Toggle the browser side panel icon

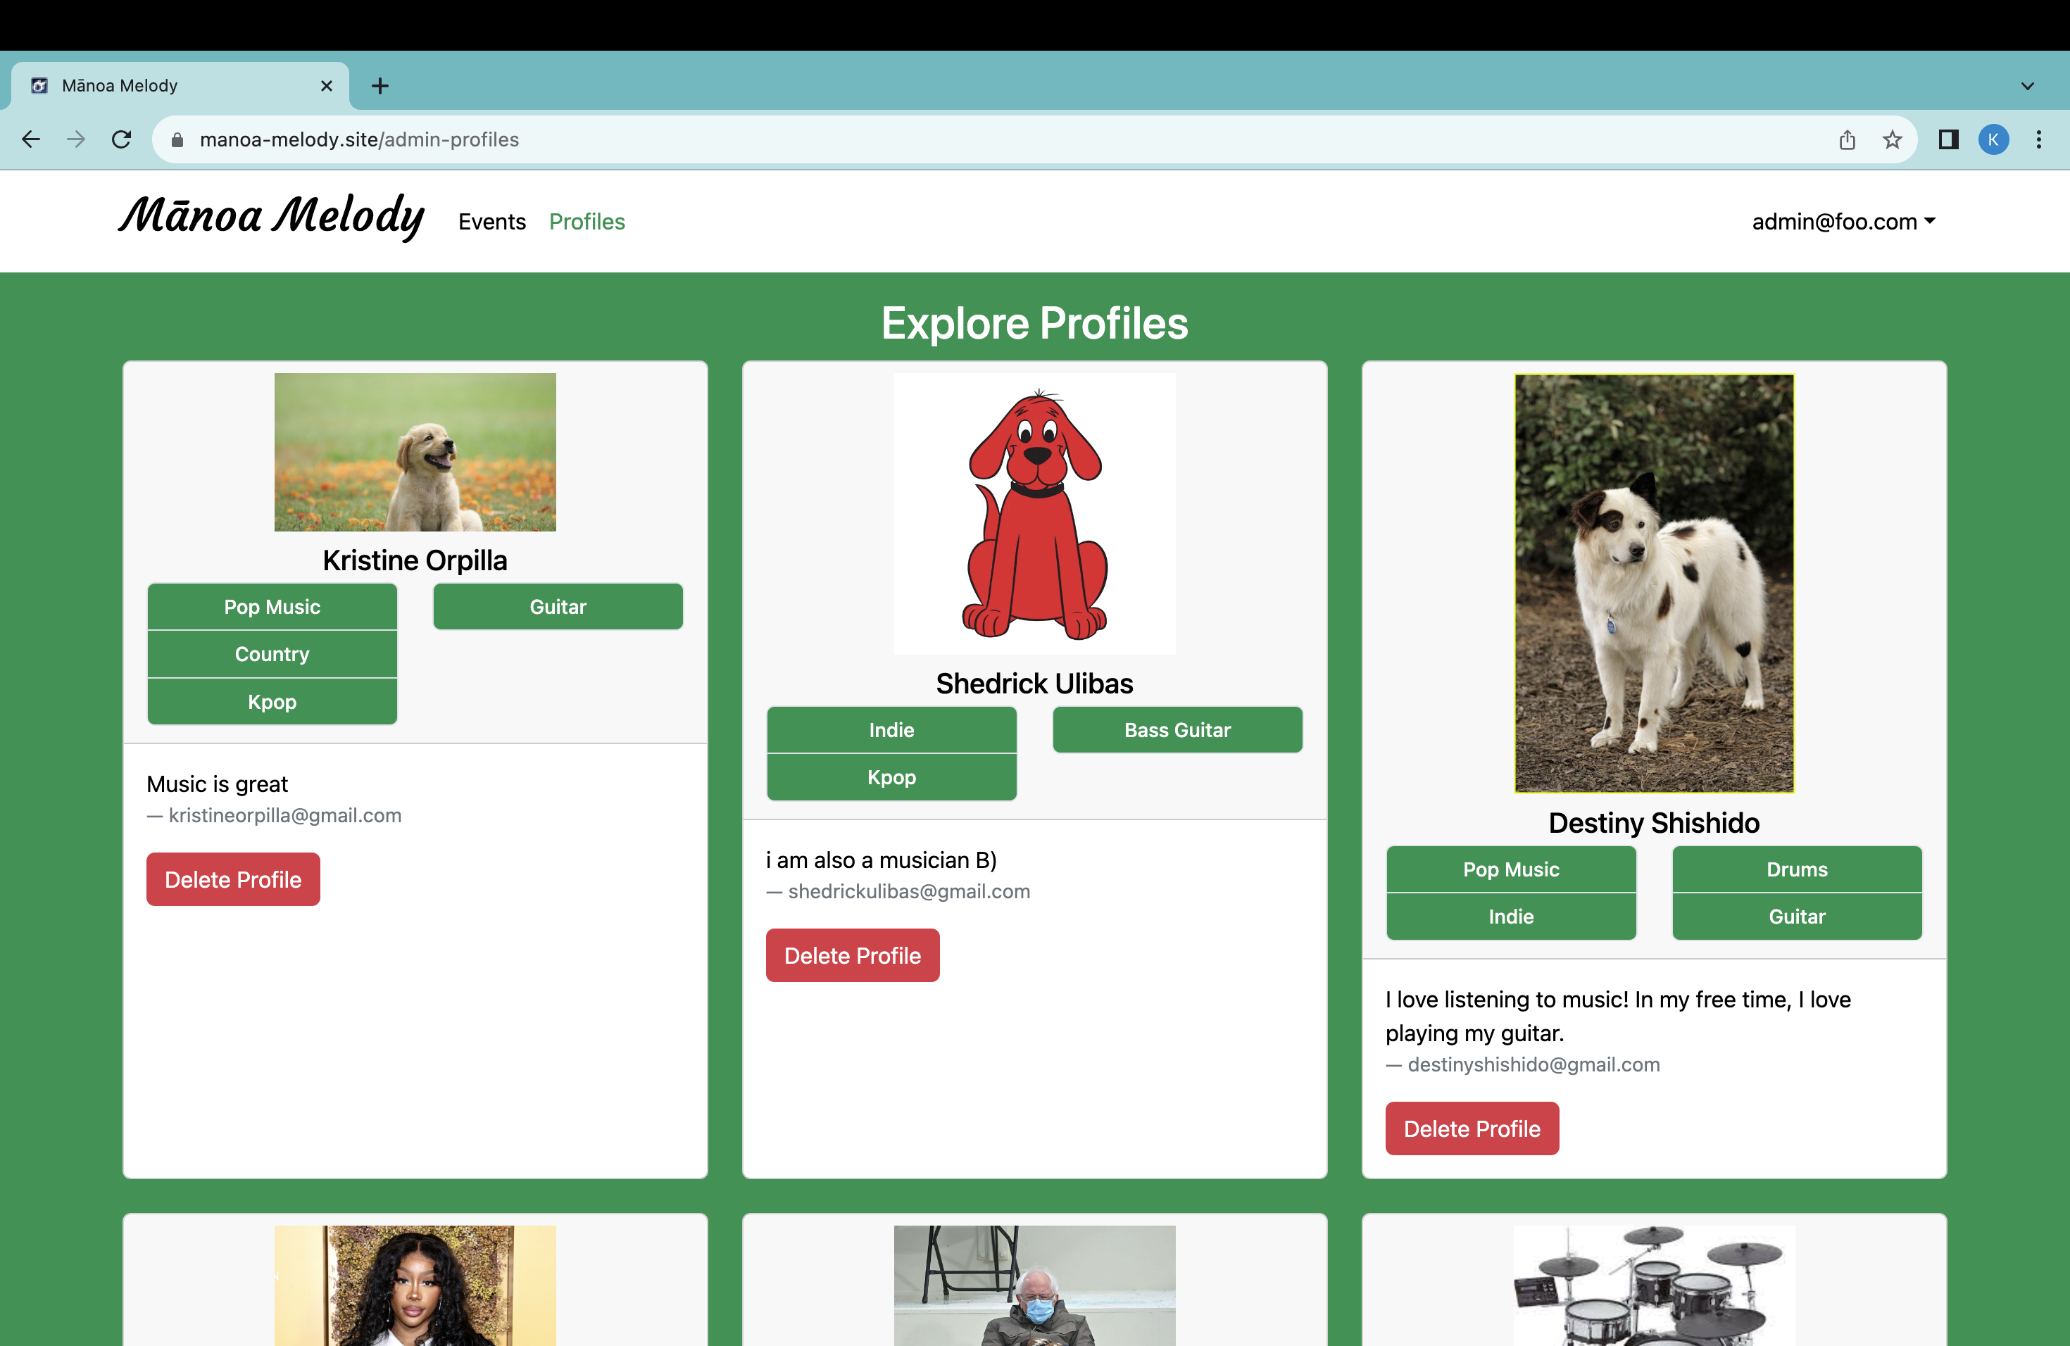click(1948, 139)
